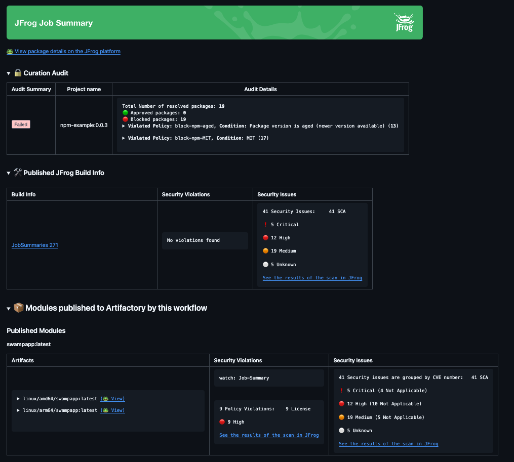Open the JobSummaries 271 build link
This screenshot has width=514, height=462.
click(x=35, y=245)
